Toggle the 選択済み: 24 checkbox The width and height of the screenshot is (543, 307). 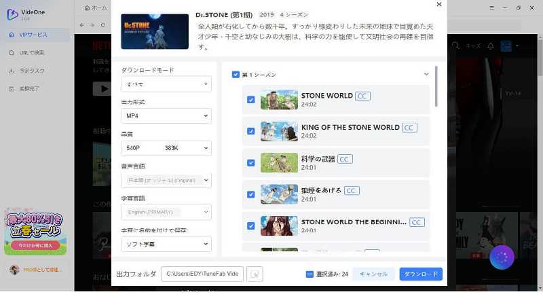[310, 274]
